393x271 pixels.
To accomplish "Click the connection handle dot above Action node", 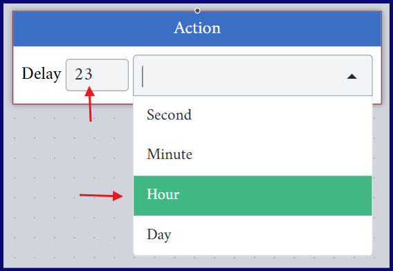I will click(x=197, y=10).
